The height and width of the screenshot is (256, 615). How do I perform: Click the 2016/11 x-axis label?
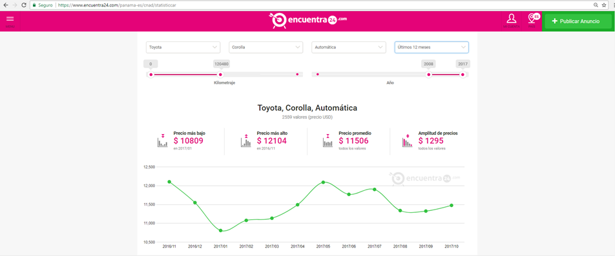169,246
